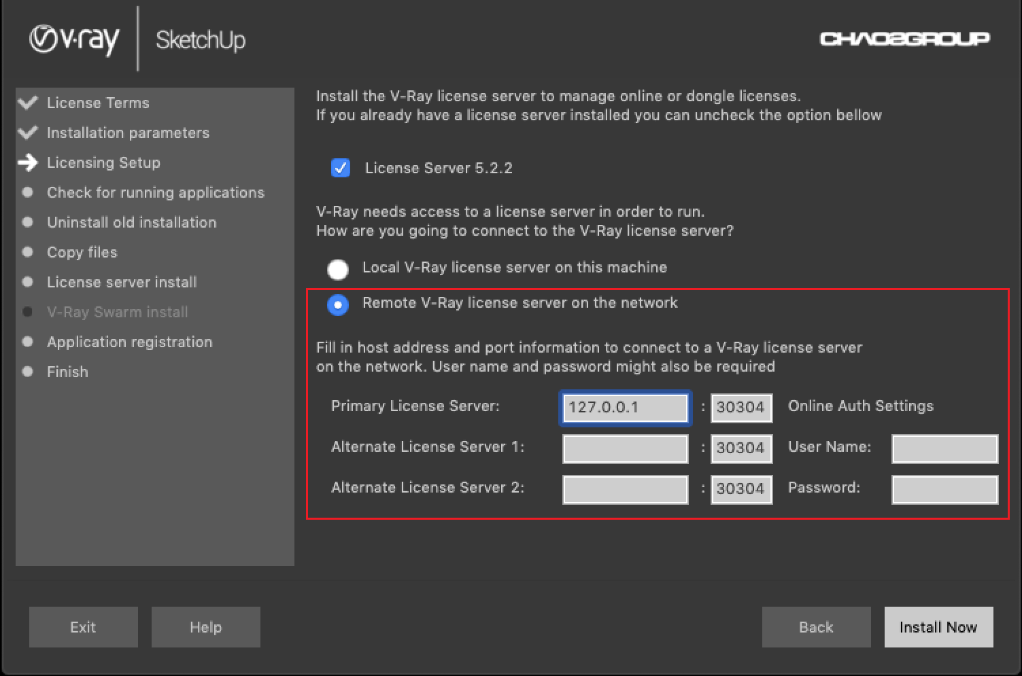The height and width of the screenshot is (676, 1022).
Task: Click the Primary License Server address field
Action: [625, 408]
